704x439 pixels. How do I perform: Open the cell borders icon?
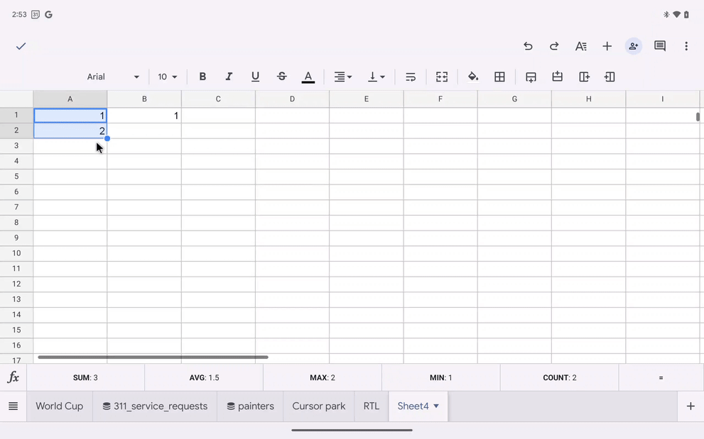click(x=499, y=77)
